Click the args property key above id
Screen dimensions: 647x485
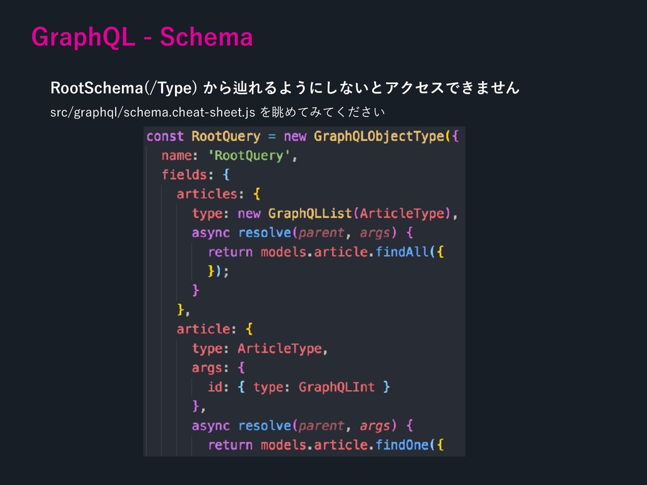point(207,368)
